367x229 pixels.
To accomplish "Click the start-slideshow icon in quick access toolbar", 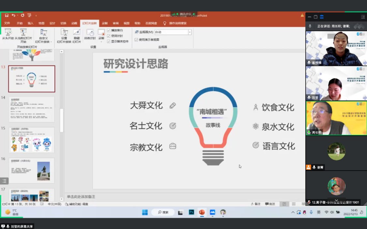I will coord(29,15).
